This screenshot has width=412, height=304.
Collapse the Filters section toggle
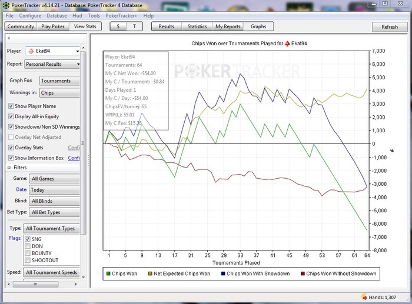click(x=9, y=168)
